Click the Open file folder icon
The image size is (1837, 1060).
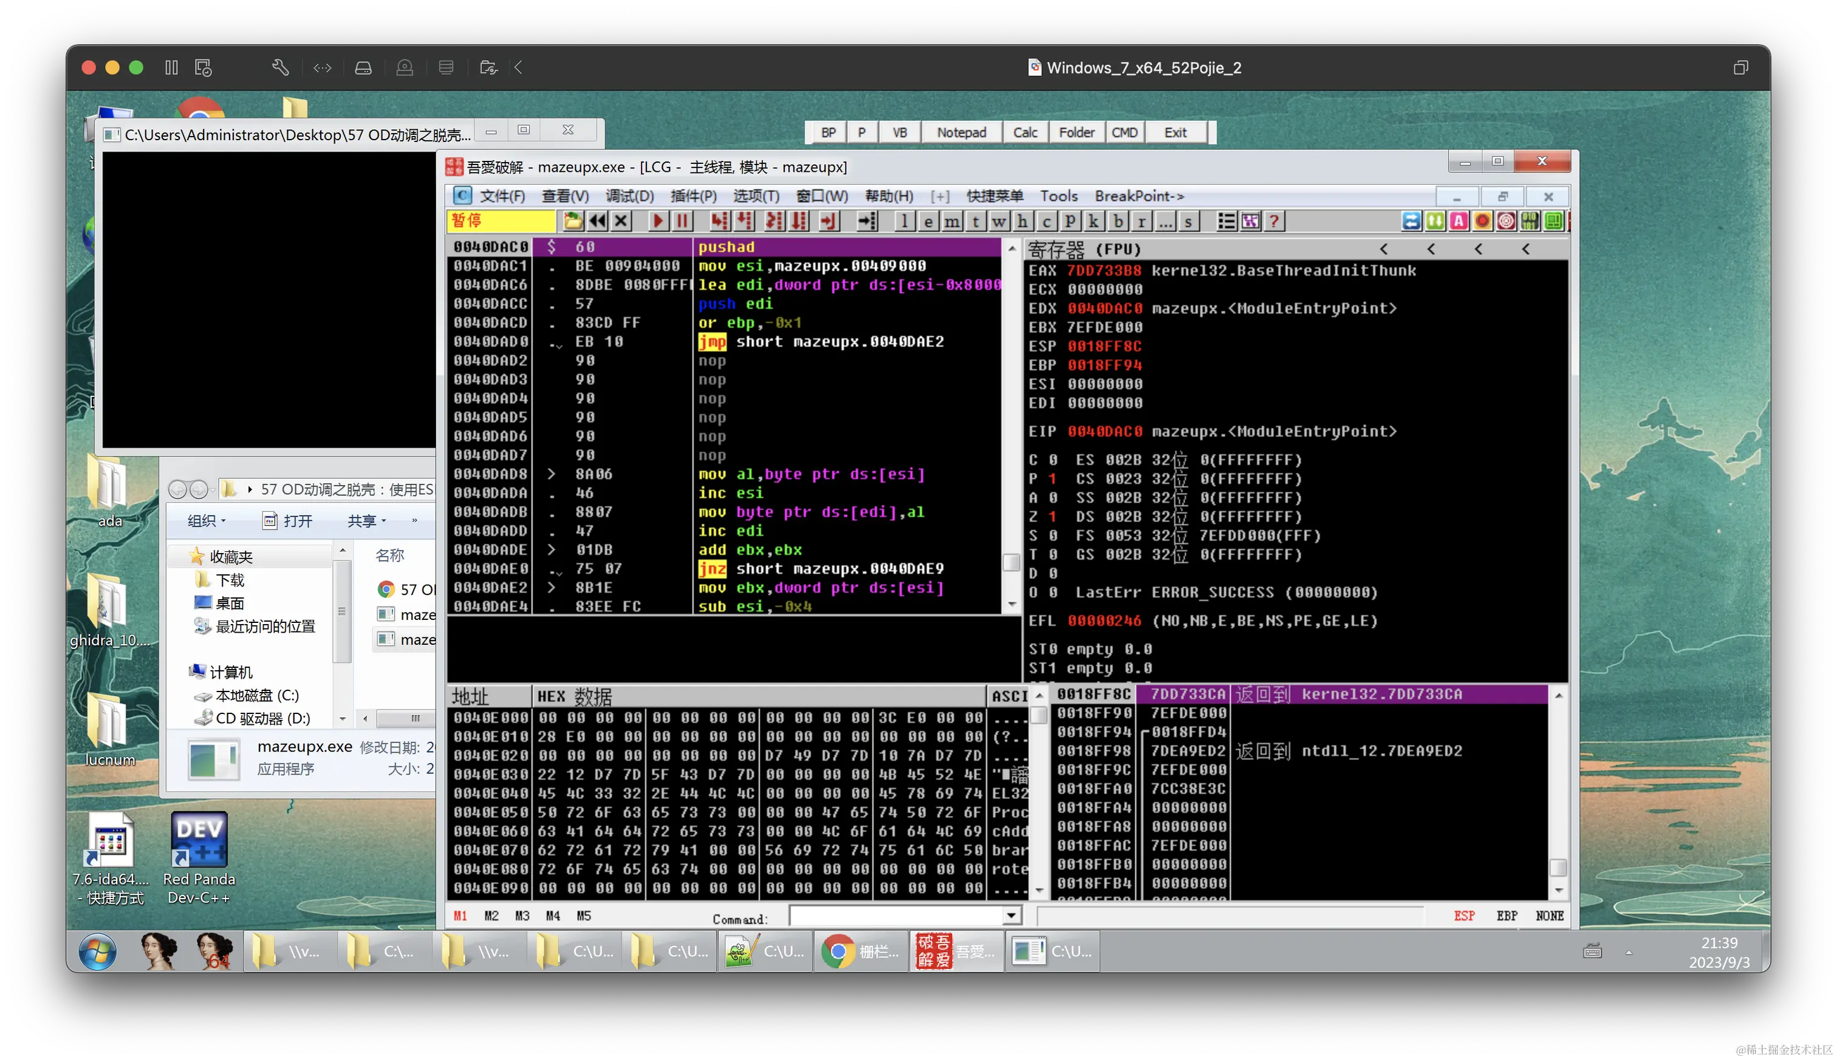pyautogui.click(x=573, y=222)
